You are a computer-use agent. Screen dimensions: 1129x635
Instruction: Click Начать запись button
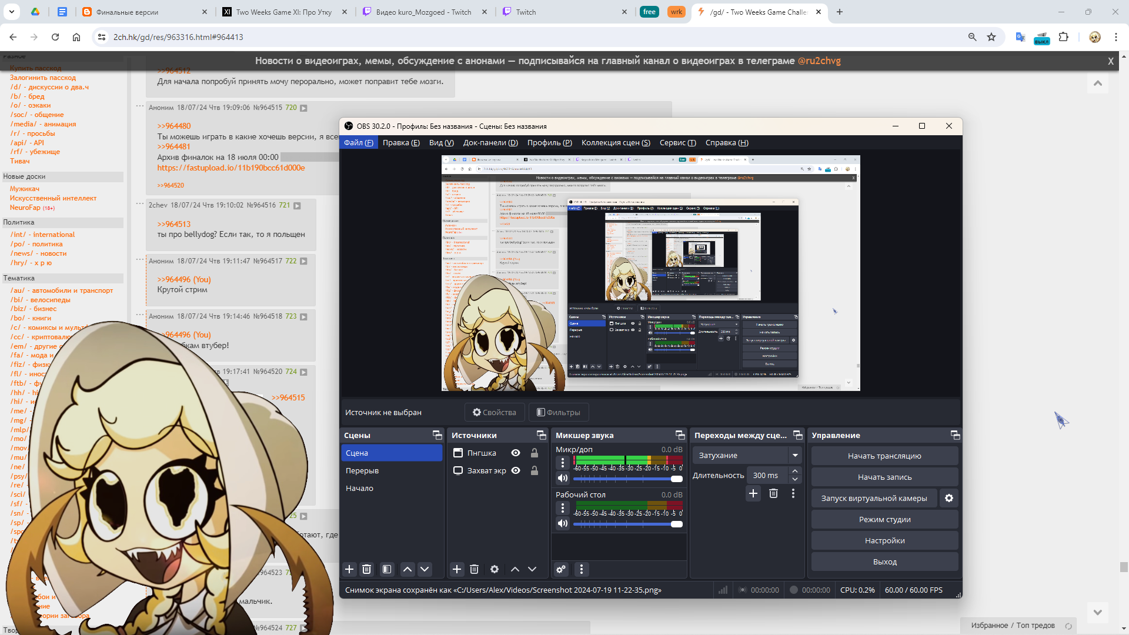884,477
